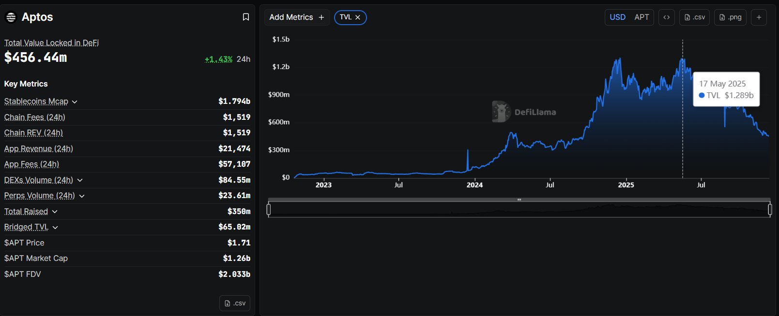Expand Stablecoins Mcap details
The width and height of the screenshot is (779, 316).
(75, 102)
